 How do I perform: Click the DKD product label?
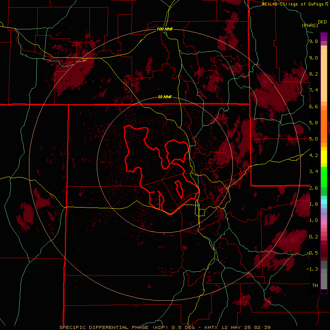pos(322,22)
